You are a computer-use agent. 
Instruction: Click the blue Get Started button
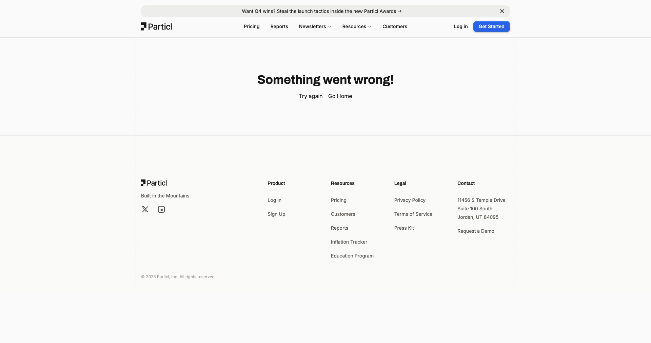pyautogui.click(x=491, y=26)
